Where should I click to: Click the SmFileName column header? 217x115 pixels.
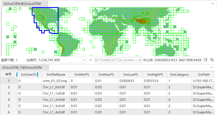(x=54, y=74)
